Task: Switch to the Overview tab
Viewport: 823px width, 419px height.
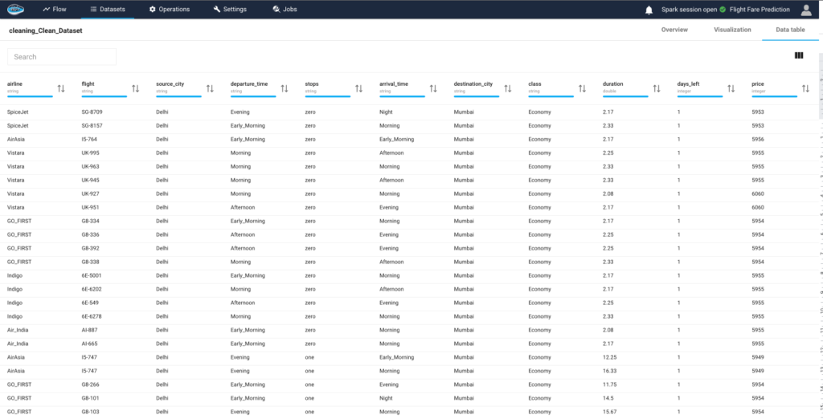Action: [674, 30]
